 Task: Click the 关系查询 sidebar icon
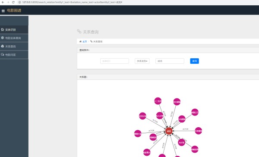pos(3,46)
